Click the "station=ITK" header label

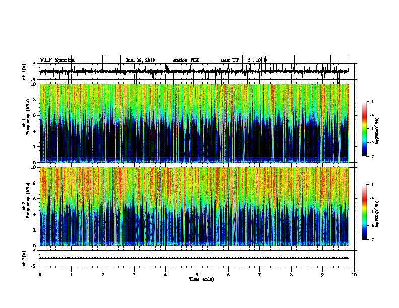tap(186, 60)
